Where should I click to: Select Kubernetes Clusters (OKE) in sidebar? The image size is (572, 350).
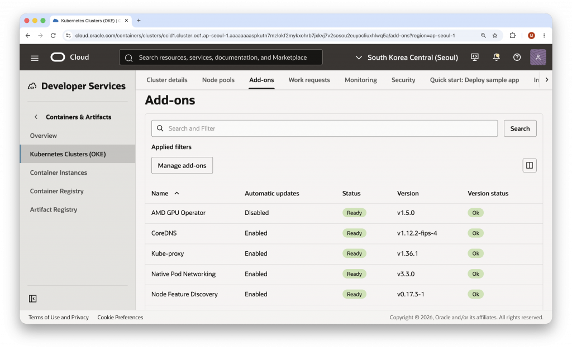tap(78, 154)
